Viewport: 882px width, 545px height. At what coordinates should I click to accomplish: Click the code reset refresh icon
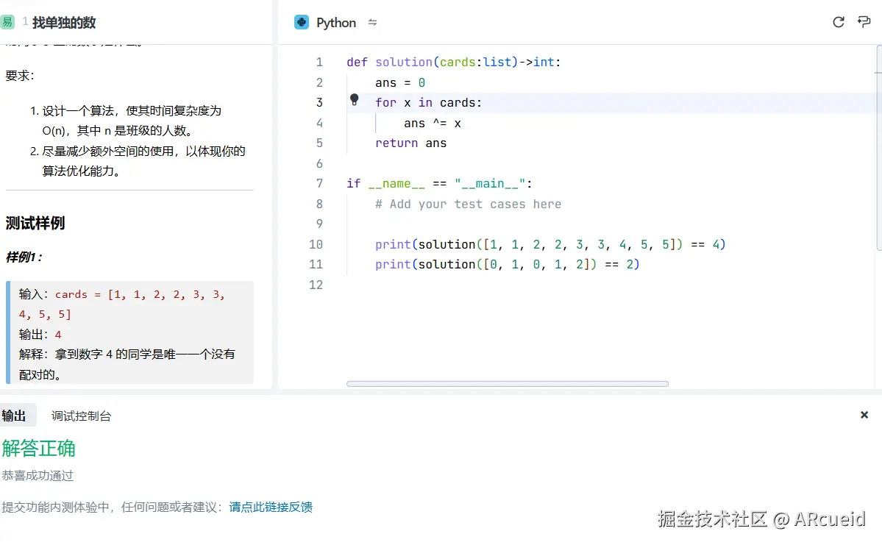coord(839,22)
